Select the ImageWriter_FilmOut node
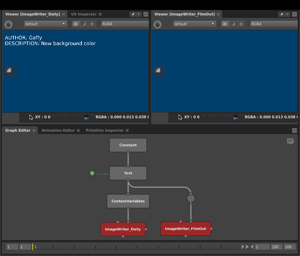300x256 pixels. [186, 229]
